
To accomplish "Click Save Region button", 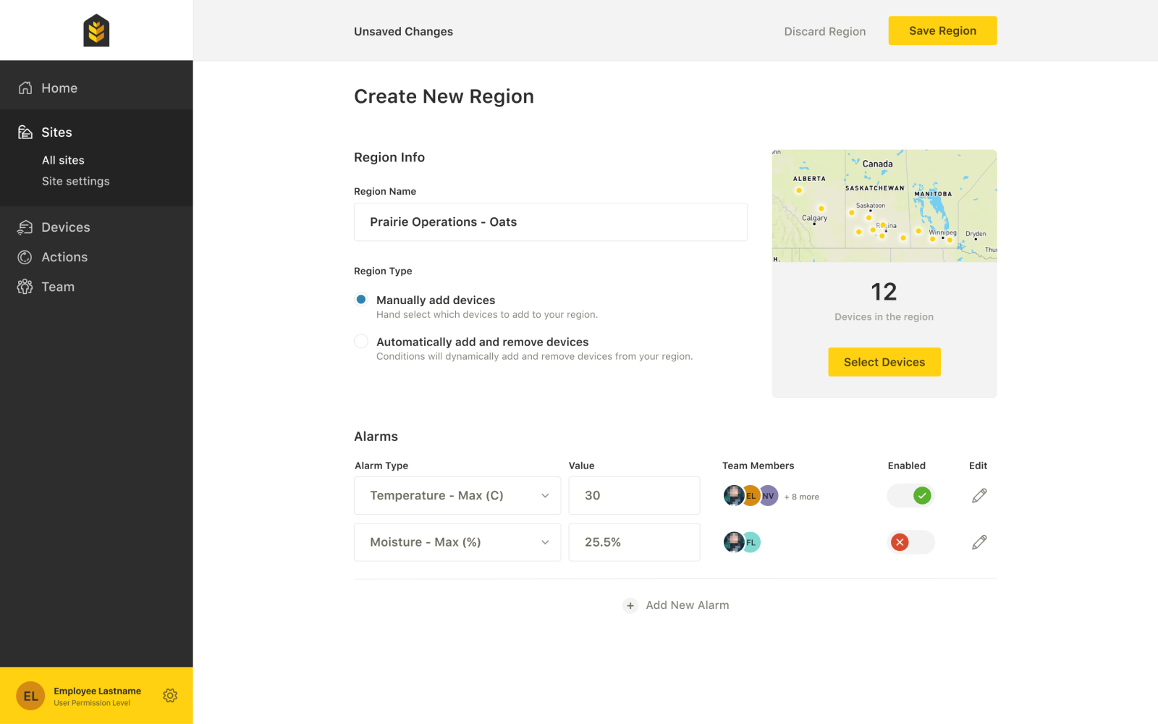I will 942,30.
